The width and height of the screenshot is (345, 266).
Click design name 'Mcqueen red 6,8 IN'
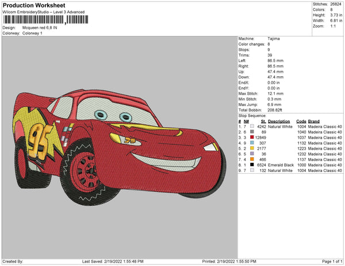[40, 28]
